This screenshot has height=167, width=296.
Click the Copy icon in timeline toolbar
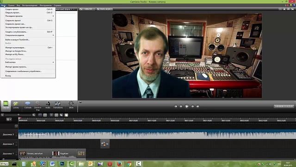pyautogui.click(x=61, y=115)
